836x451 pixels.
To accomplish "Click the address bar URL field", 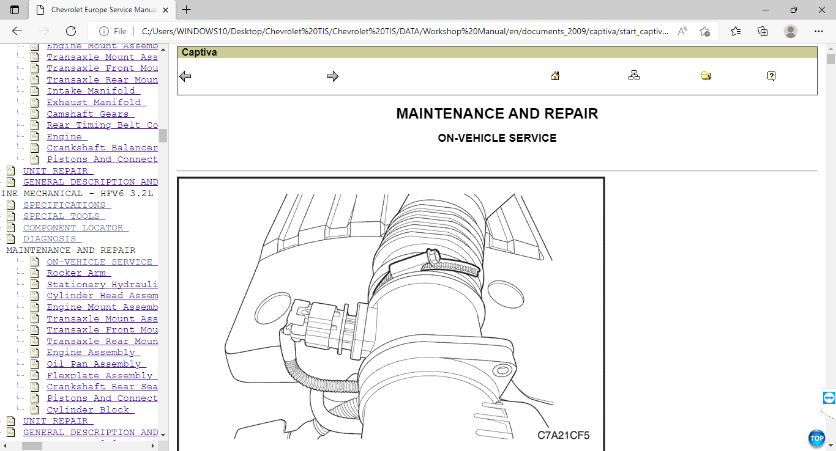I will 404,31.
